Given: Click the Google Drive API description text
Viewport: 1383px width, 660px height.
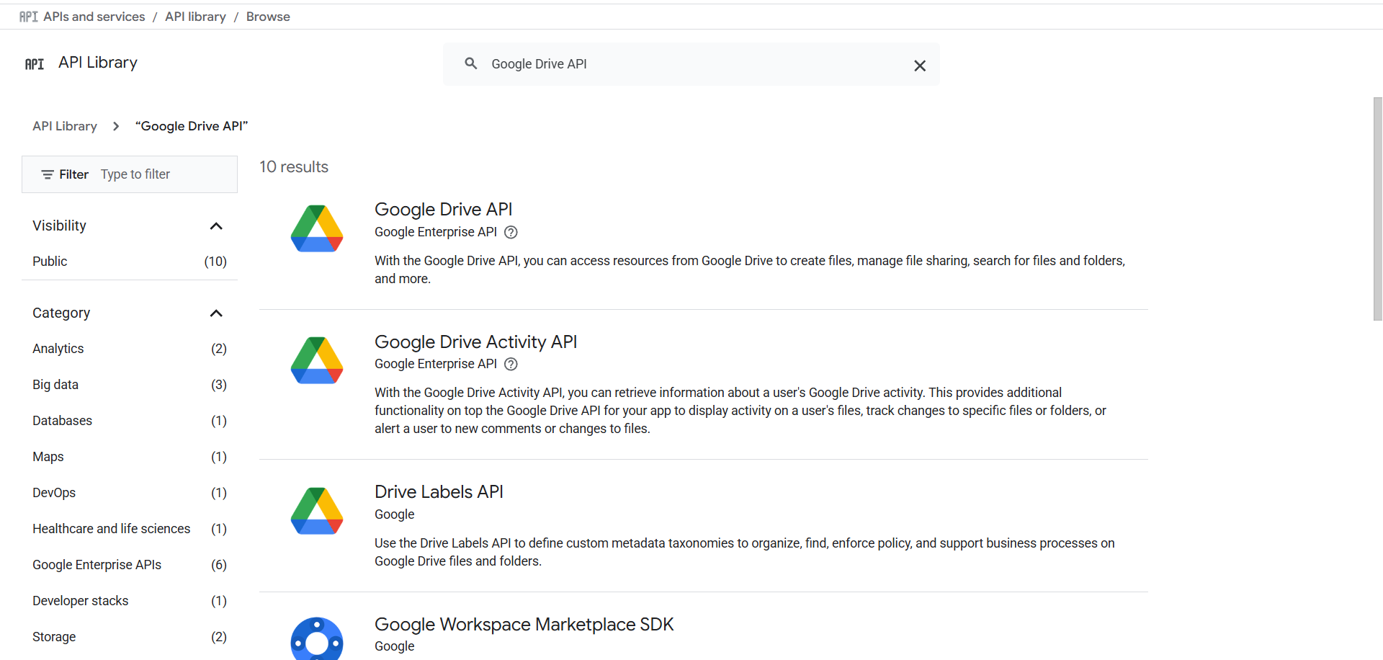Looking at the screenshot, I should [x=750, y=269].
